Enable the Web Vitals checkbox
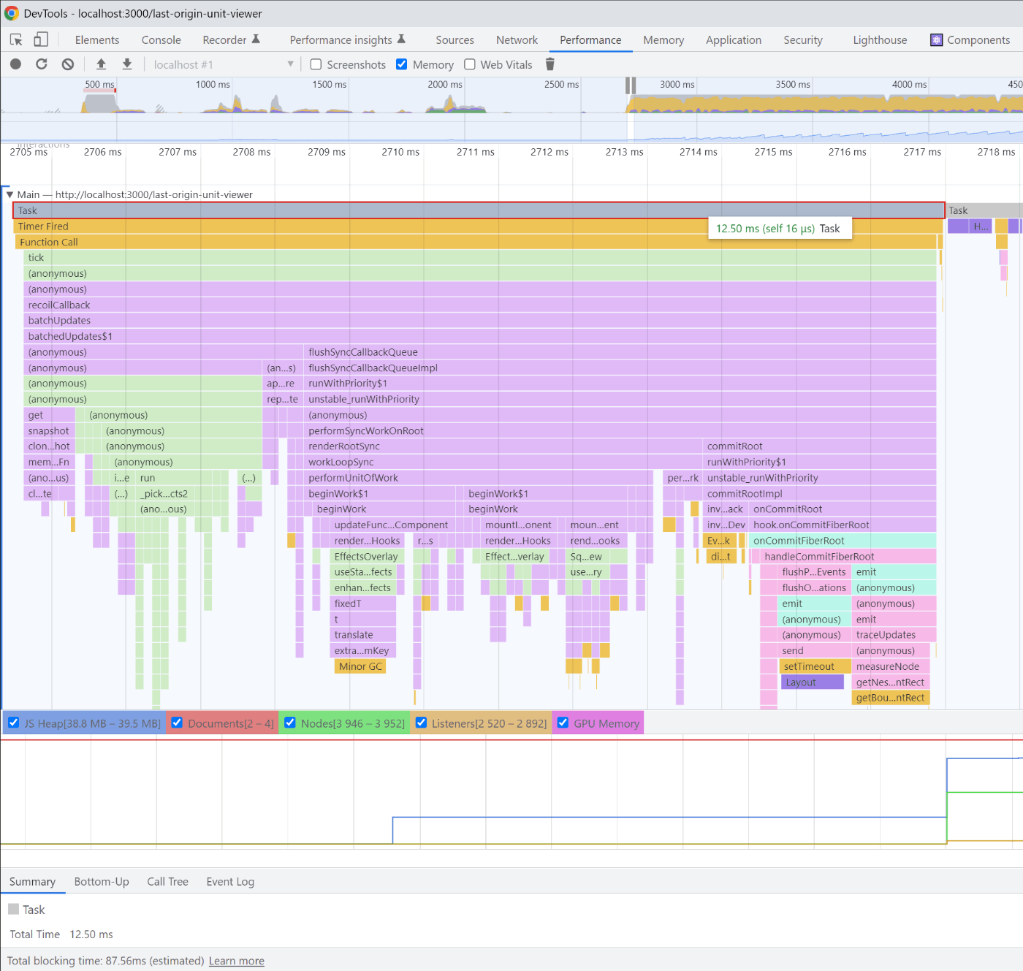 [470, 64]
